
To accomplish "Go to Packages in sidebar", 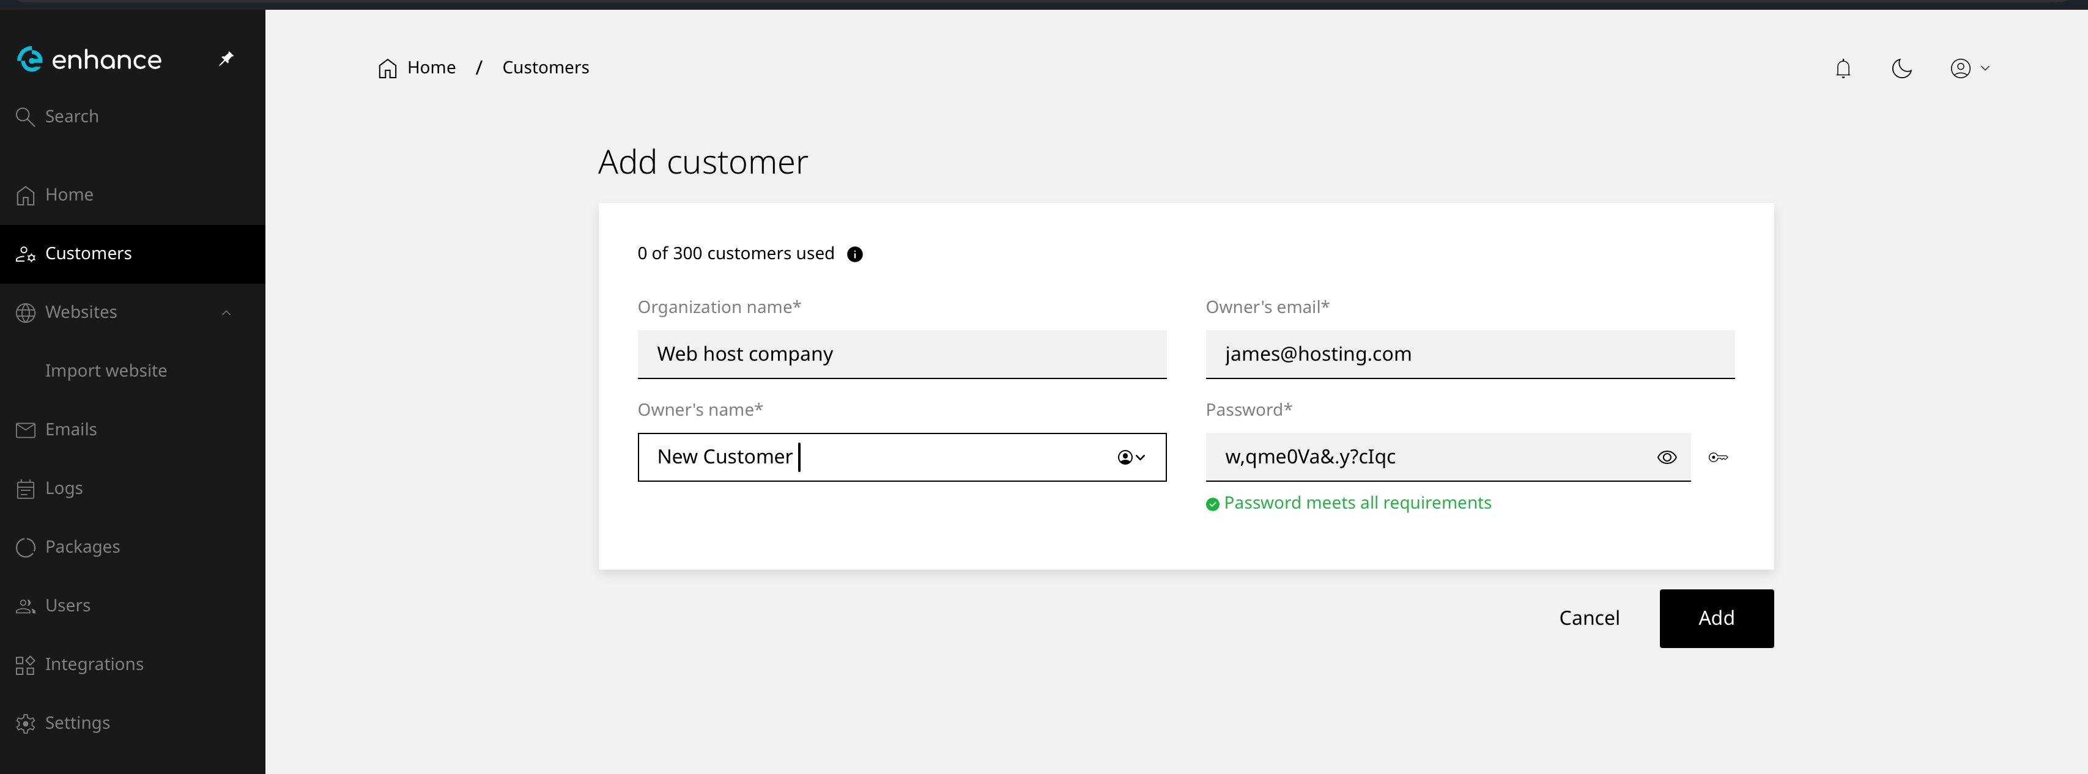I will [x=82, y=547].
